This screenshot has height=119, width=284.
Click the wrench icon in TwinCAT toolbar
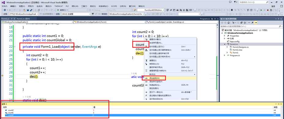point(171,10)
